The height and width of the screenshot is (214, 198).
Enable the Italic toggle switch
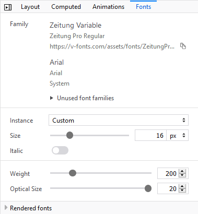point(60,150)
